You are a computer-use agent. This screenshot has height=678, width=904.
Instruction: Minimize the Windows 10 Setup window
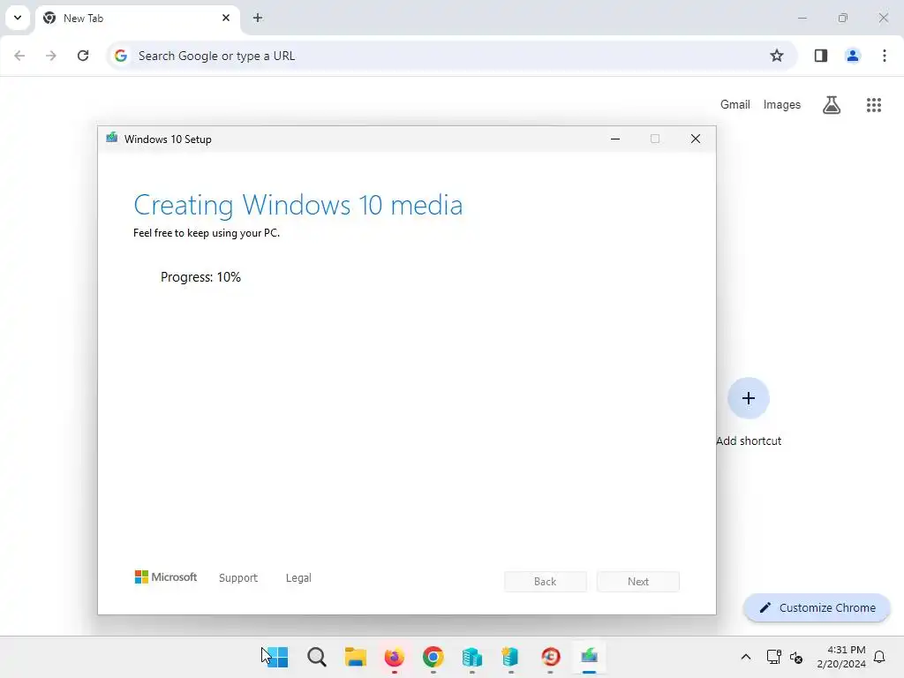pyautogui.click(x=615, y=139)
